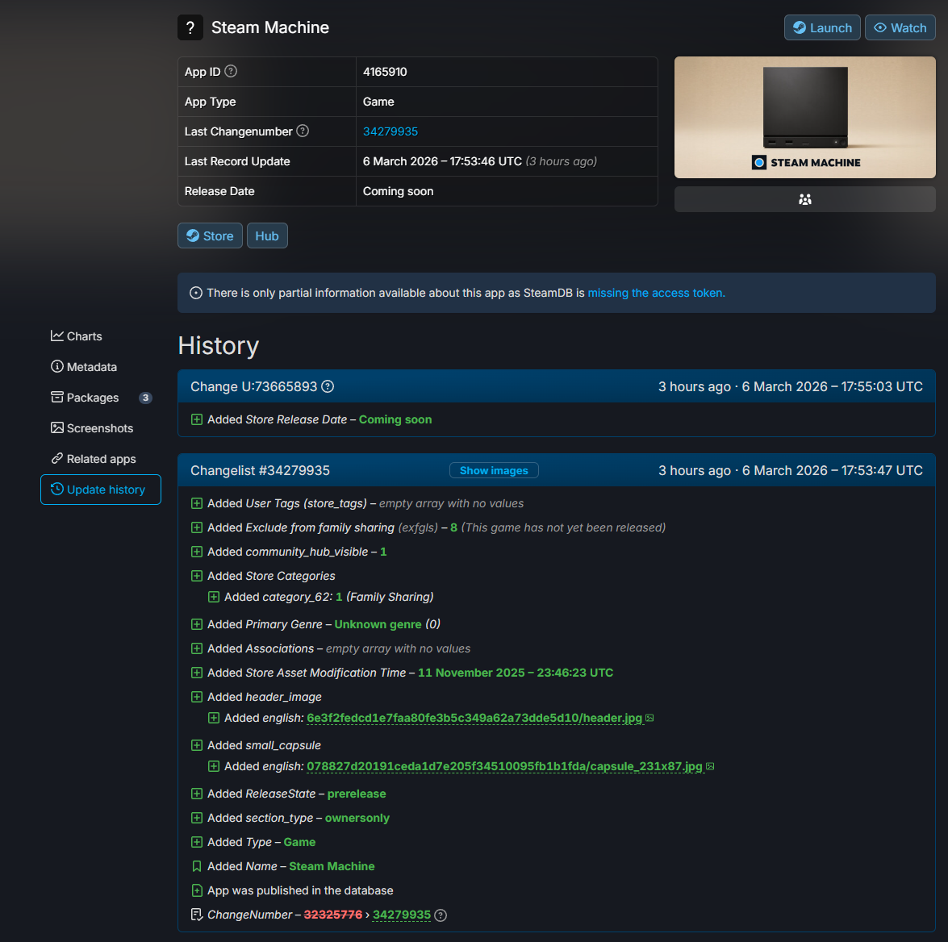The height and width of the screenshot is (942, 948).
Task: Switch to the Hub page
Action: pyautogui.click(x=267, y=235)
